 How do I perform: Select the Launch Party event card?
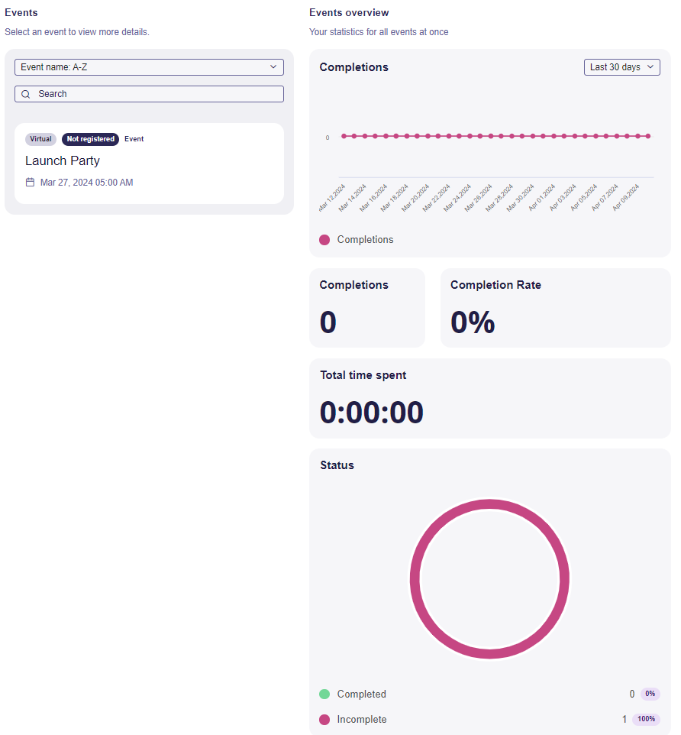coord(149,164)
